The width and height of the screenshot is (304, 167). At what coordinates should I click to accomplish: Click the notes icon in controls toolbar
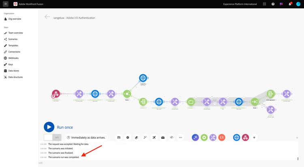click(137, 138)
